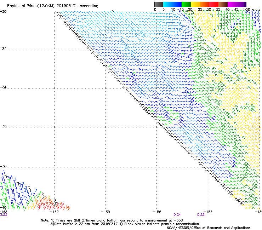Click the legend label '40'
This screenshot has height=230, width=262.
pos(228,9)
